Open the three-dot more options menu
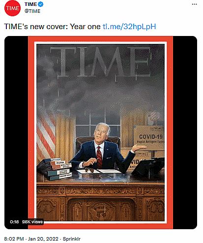 tap(194, 4)
